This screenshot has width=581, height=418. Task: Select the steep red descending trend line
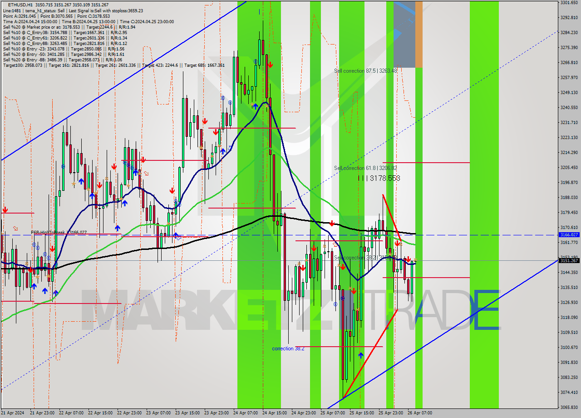[x=390, y=218]
